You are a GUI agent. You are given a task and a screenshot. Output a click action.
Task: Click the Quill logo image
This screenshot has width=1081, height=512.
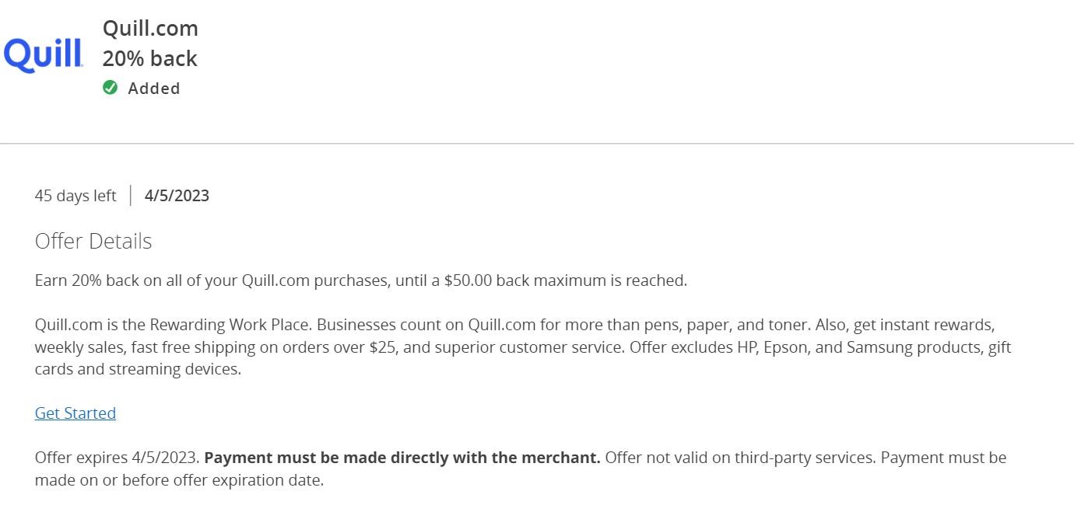[x=43, y=55]
